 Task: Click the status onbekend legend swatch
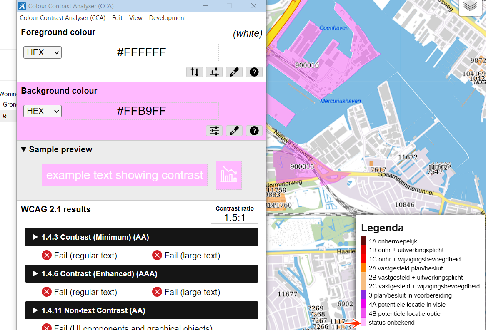click(x=364, y=323)
